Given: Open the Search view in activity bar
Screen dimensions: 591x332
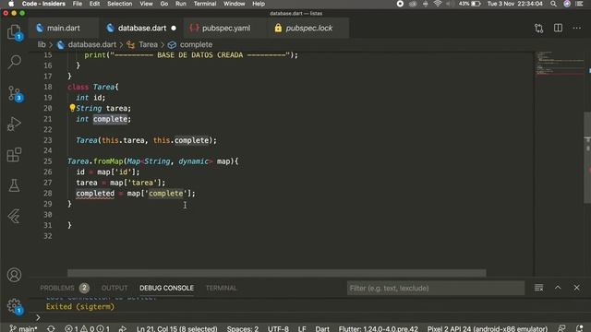Looking at the screenshot, I should tap(15, 62).
